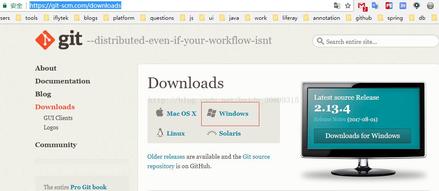Click the Downloads for Windows button
The image size is (439, 191).
pos(362,136)
